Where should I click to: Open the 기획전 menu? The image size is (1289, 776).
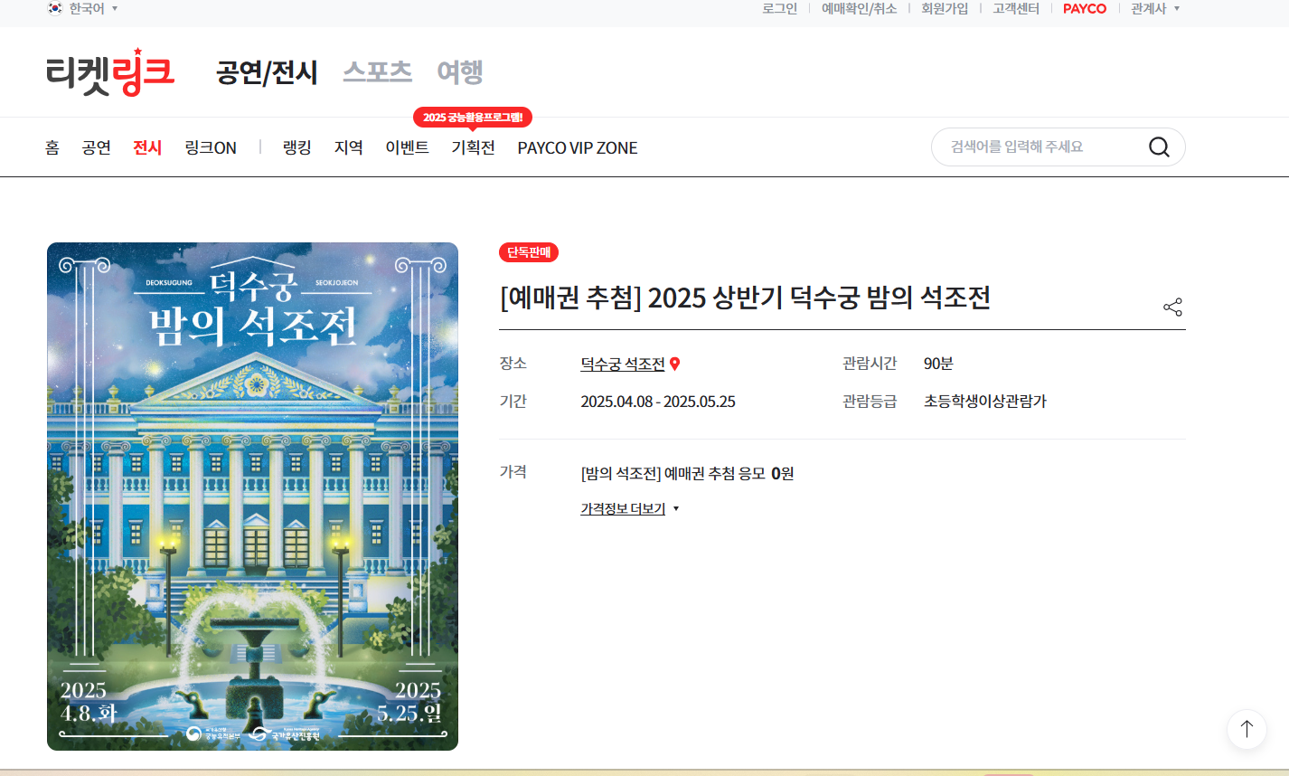click(x=474, y=147)
